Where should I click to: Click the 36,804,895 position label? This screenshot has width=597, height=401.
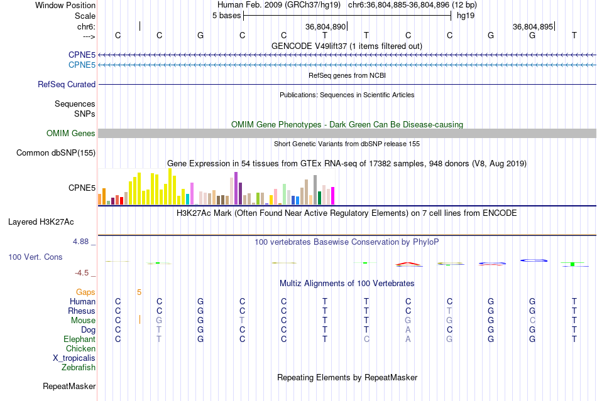(x=533, y=26)
